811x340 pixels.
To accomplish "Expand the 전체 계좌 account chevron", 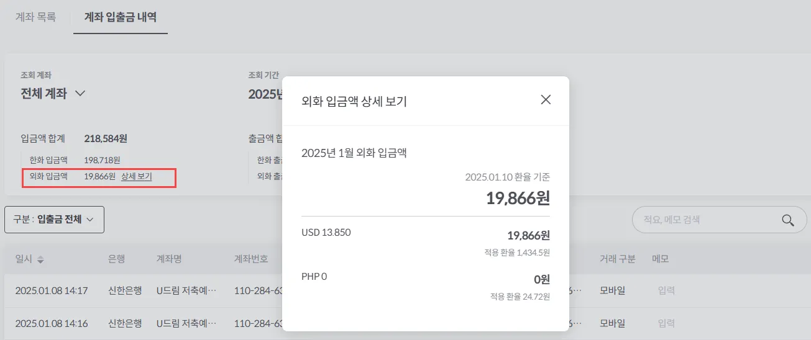I will [x=80, y=94].
